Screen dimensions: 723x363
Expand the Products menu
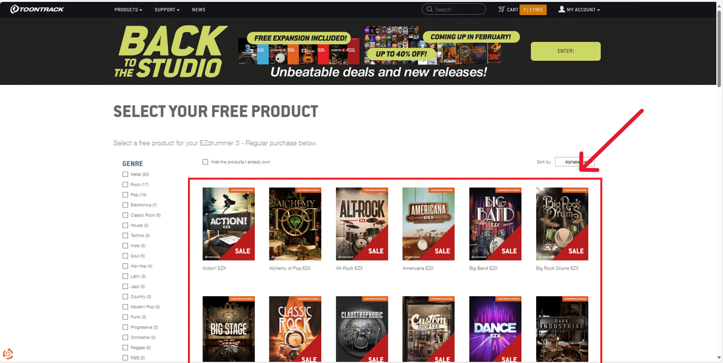(128, 10)
